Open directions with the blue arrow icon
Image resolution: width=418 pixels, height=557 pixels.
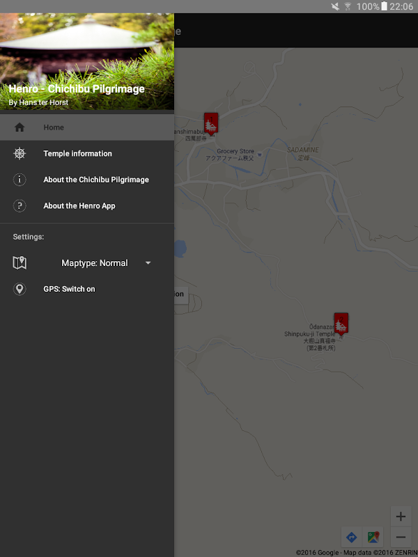click(351, 537)
